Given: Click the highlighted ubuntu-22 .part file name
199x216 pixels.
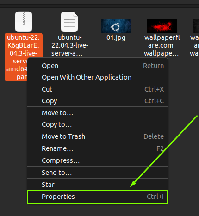Looking at the screenshot, I should tap(24, 57).
